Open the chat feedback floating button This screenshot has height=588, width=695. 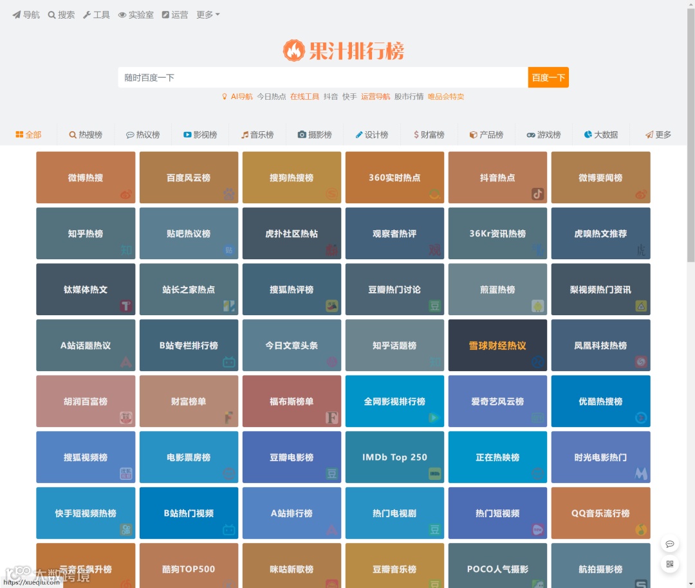click(670, 544)
